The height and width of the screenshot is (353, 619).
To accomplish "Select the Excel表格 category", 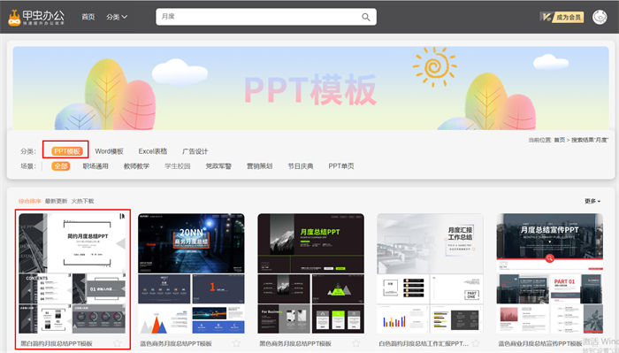I will (x=153, y=151).
